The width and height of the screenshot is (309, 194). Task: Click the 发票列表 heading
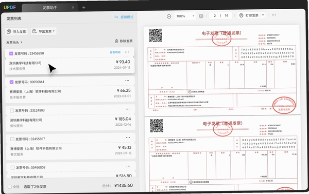pyautogui.click(x=14, y=18)
